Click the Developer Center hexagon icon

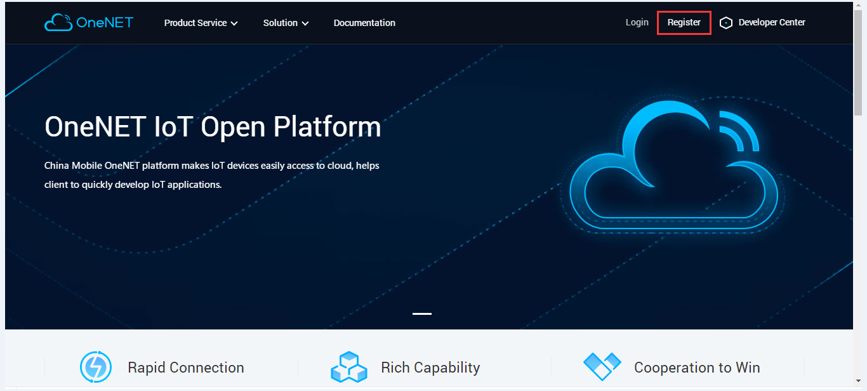[x=726, y=23]
